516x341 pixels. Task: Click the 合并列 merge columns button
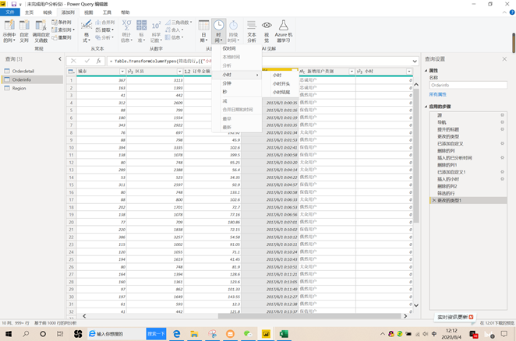105,23
